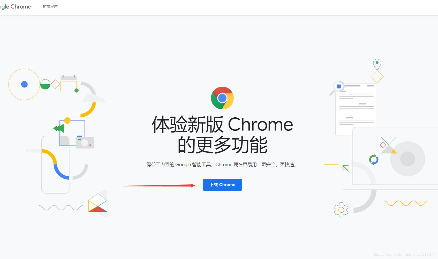Click the blue dot inside yellow circle
The width and height of the screenshot is (438, 259).
(x=24, y=84)
